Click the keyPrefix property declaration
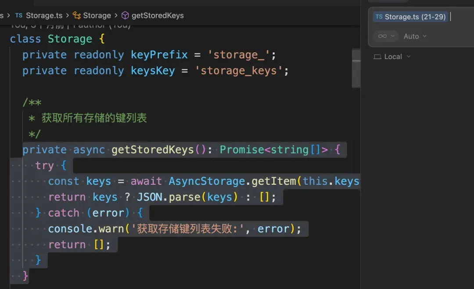 [159, 55]
